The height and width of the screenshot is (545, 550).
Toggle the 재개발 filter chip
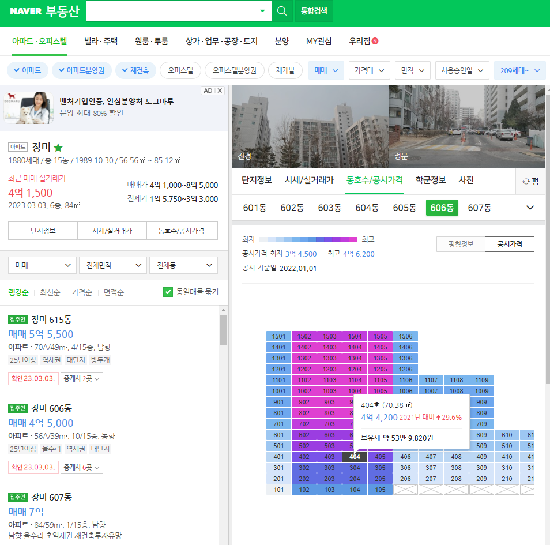[x=285, y=70]
